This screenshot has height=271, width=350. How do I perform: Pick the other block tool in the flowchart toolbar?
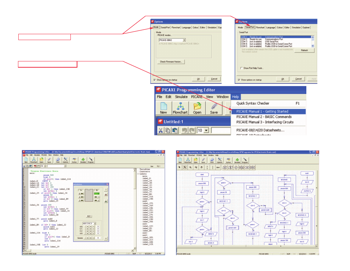[x=252, y=167]
